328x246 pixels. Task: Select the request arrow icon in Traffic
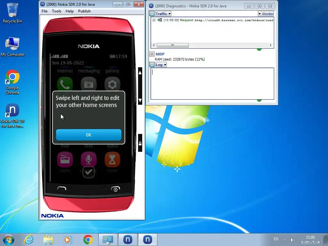coord(160,20)
